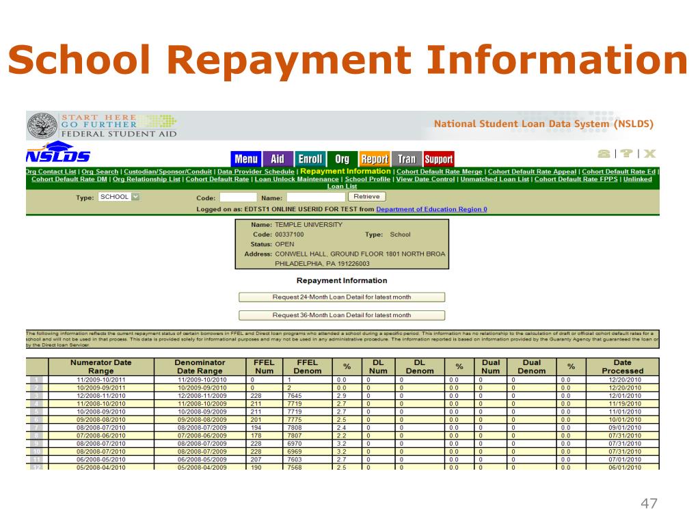Click the Date Processed column header
The image size is (700, 525).
coord(623,366)
